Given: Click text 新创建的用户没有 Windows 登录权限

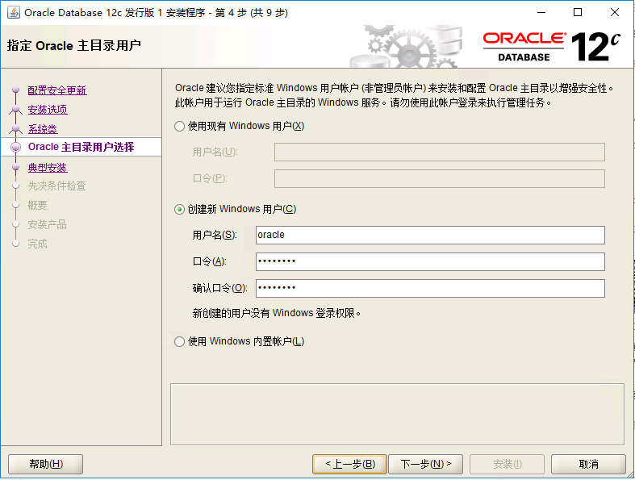Looking at the screenshot, I should (x=276, y=313).
